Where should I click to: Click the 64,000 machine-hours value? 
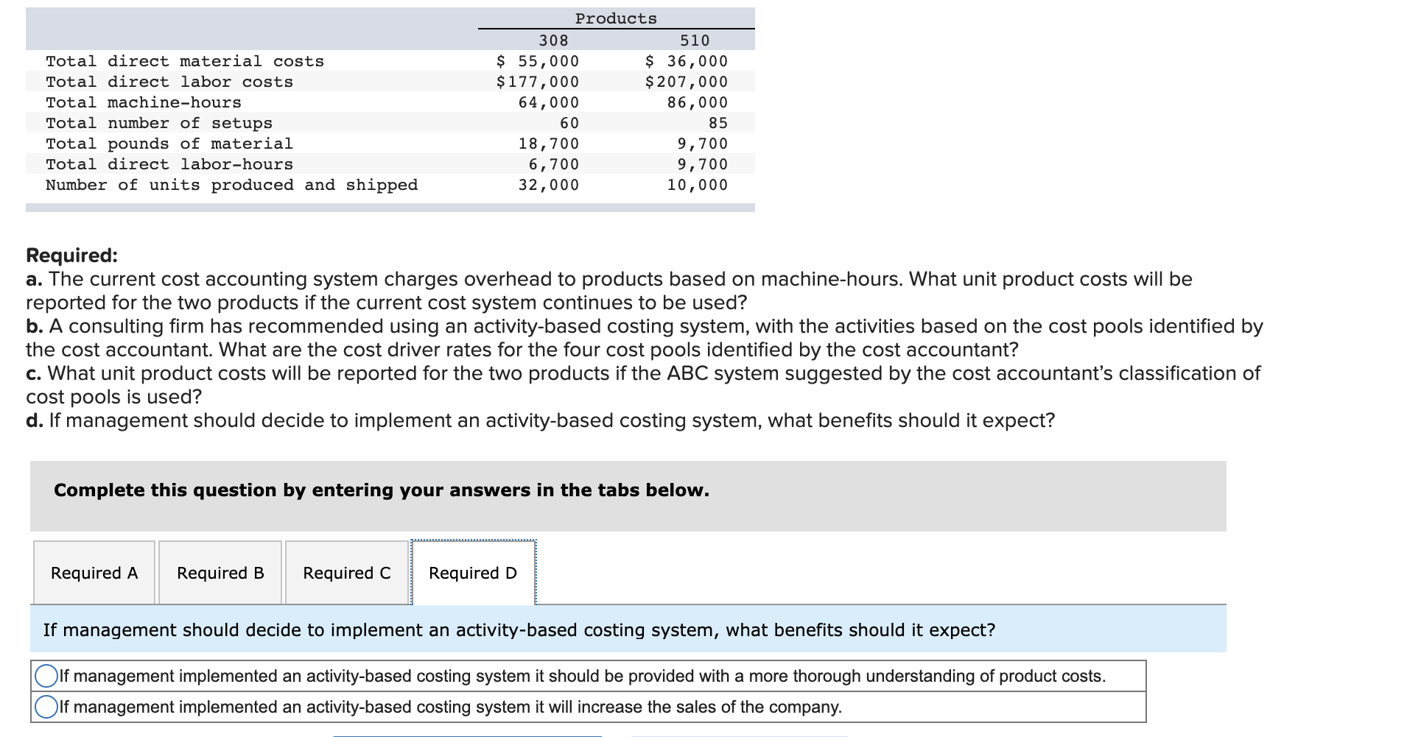[x=548, y=102]
